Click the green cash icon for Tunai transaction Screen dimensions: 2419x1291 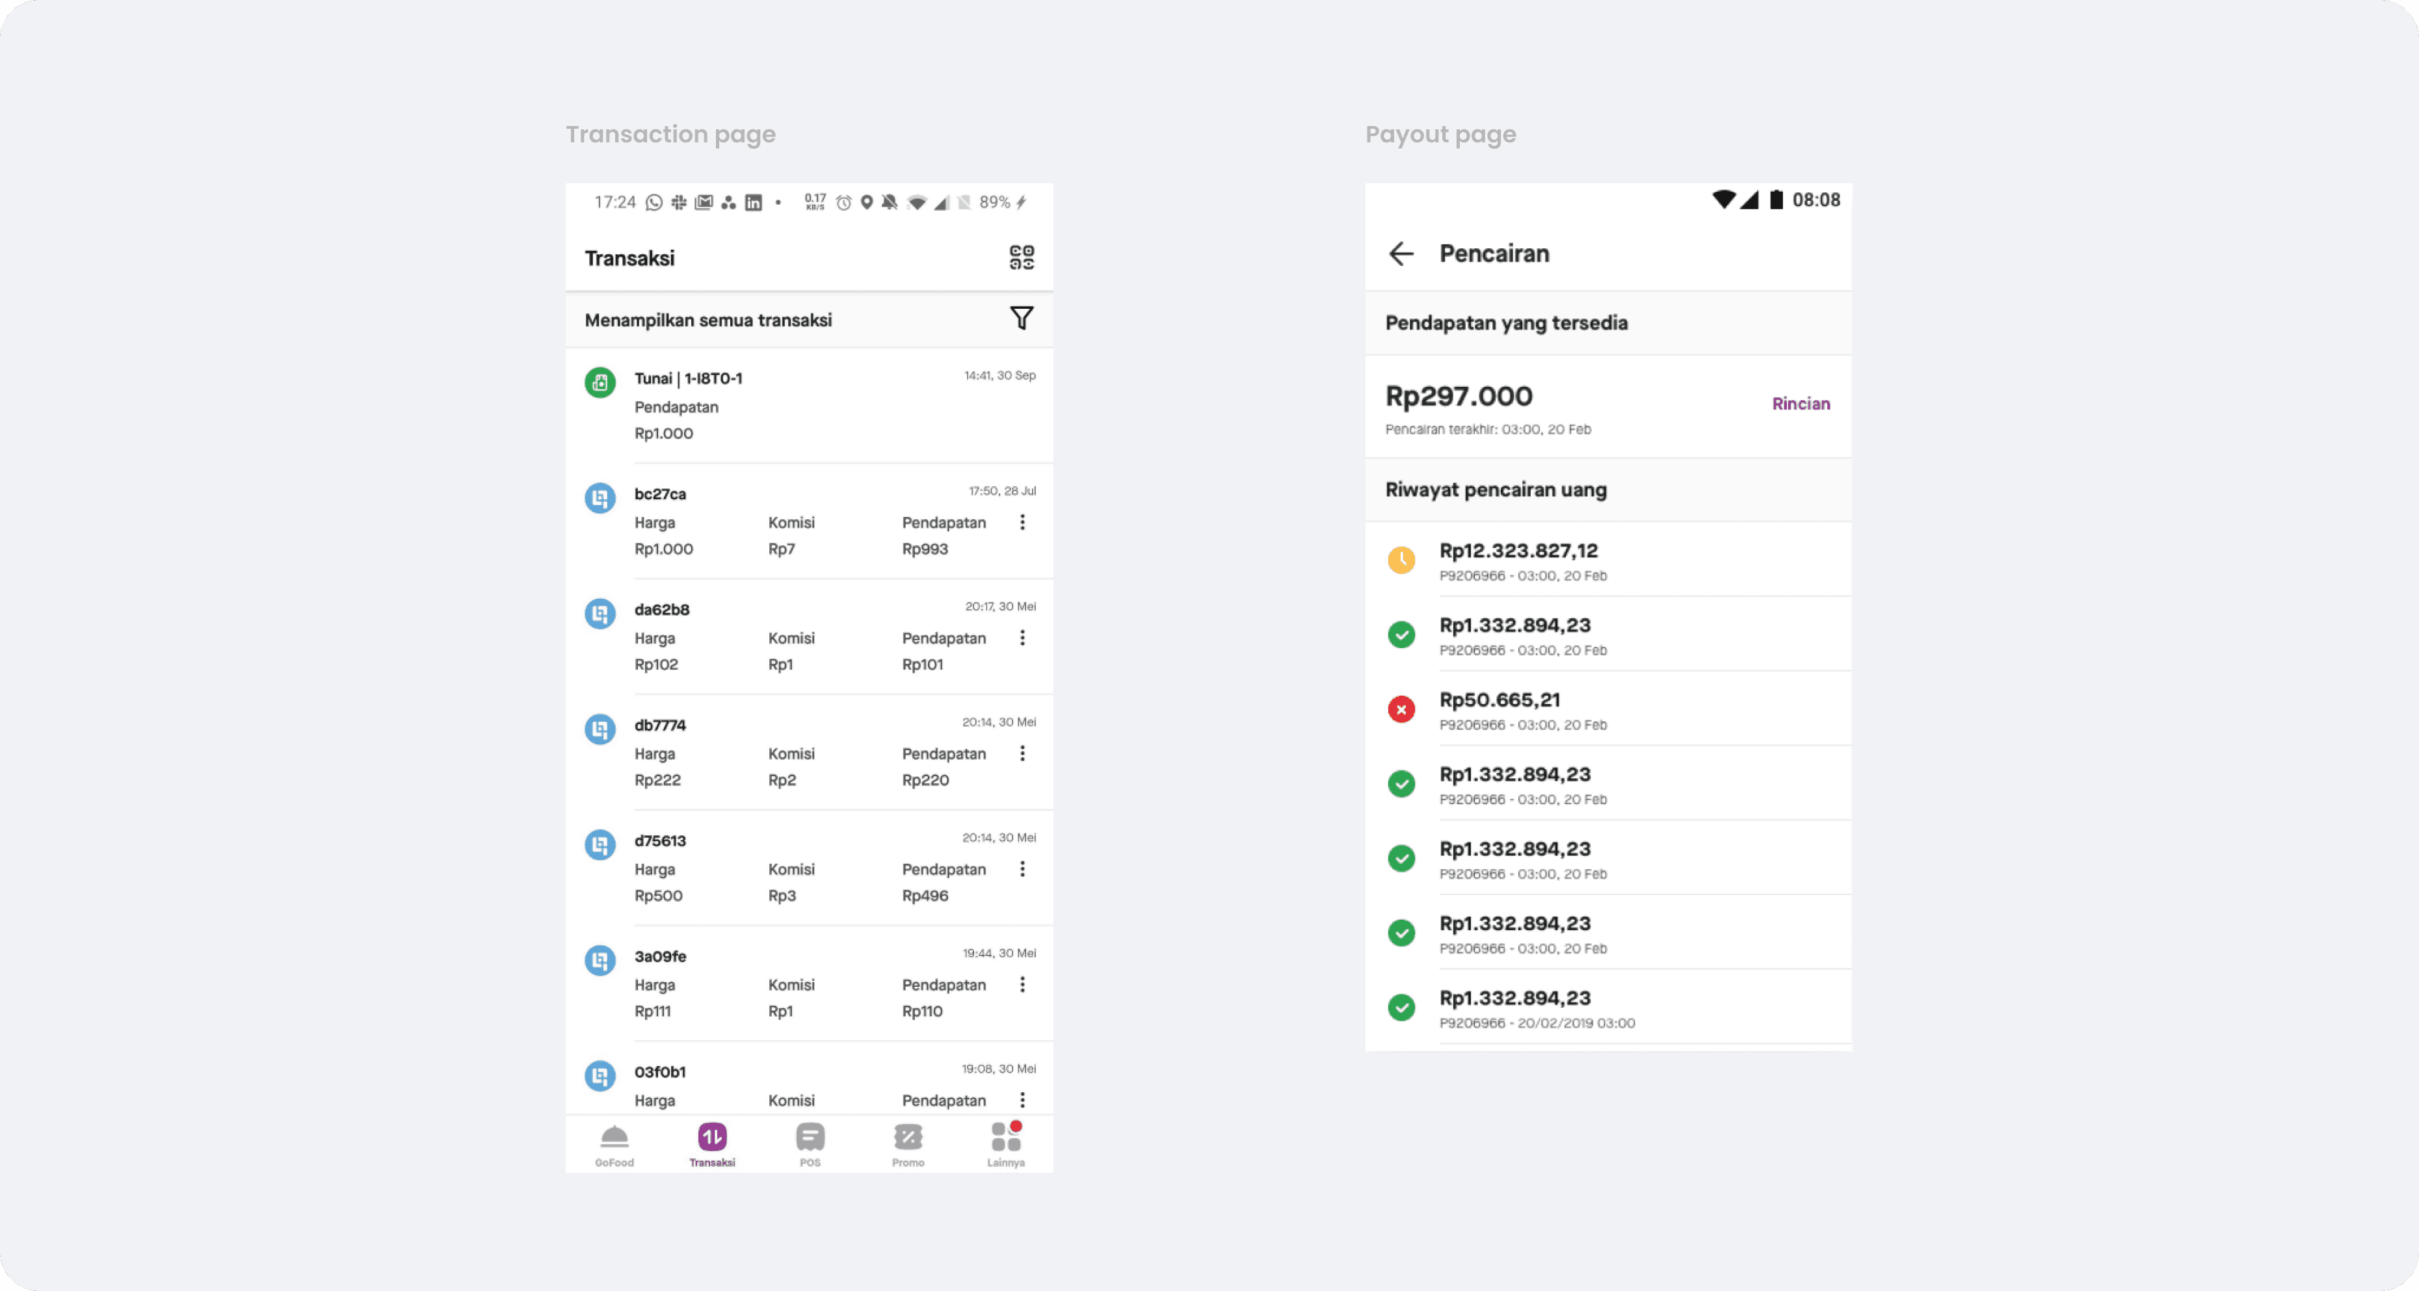pos(600,382)
